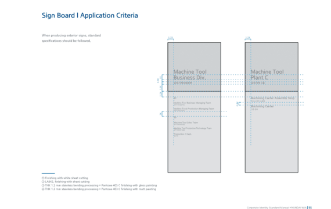Click the 1.2X dimension above right sign

(x=247, y=38)
